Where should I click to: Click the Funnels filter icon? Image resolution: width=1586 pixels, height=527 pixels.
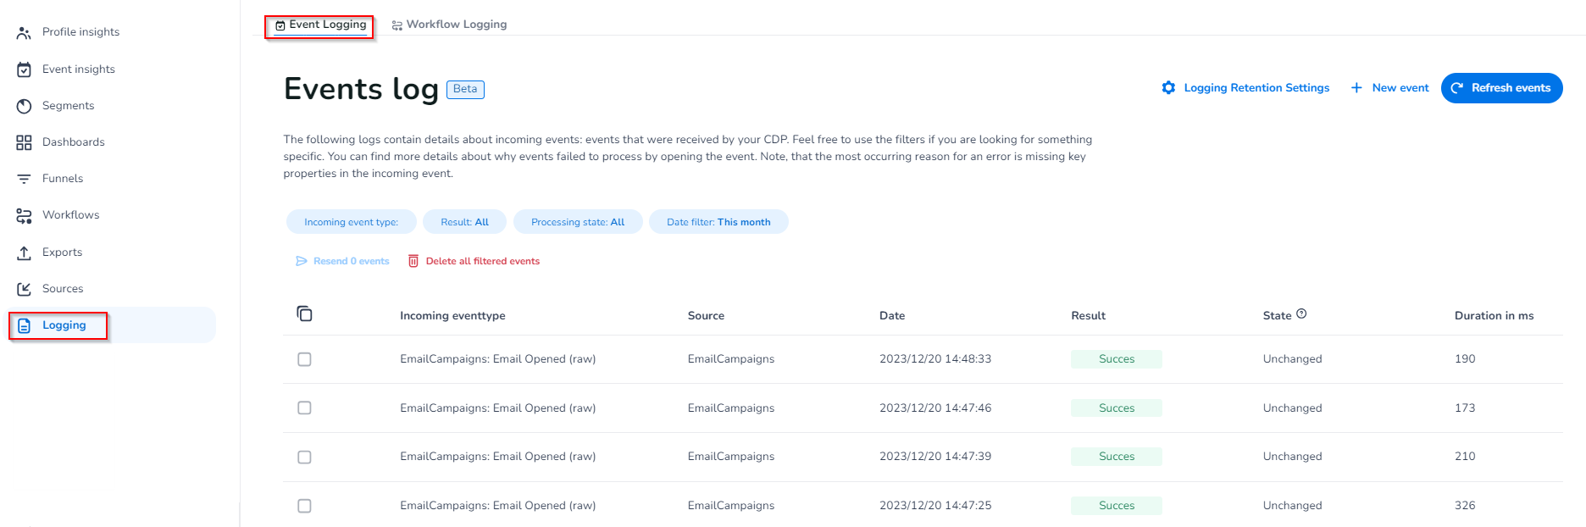click(x=24, y=179)
